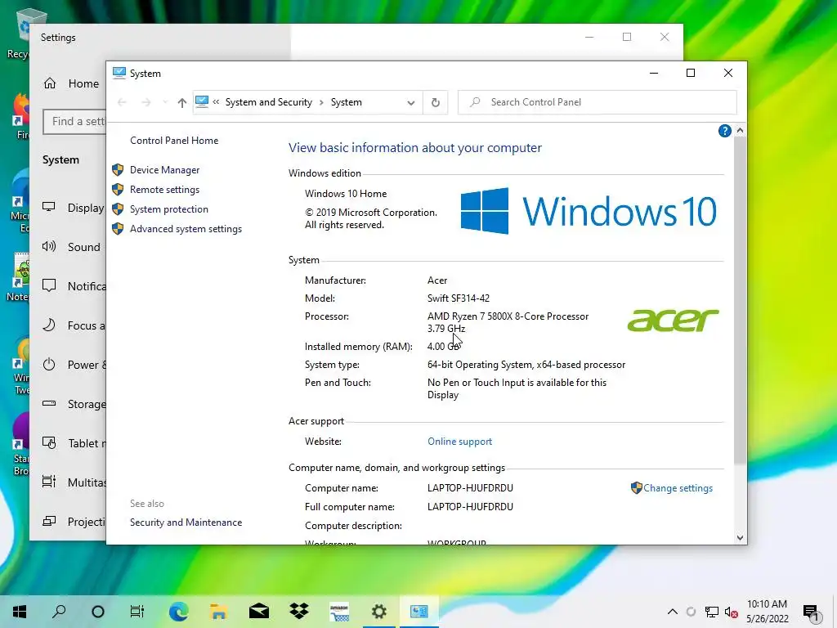The image size is (837, 628).
Task: Click Home in the Settings window
Action: [x=83, y=83]
